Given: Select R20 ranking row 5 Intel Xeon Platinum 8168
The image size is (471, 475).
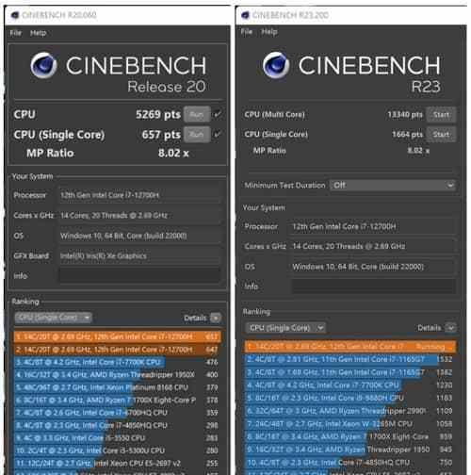Looking at the screenshot, I should 118,387.
